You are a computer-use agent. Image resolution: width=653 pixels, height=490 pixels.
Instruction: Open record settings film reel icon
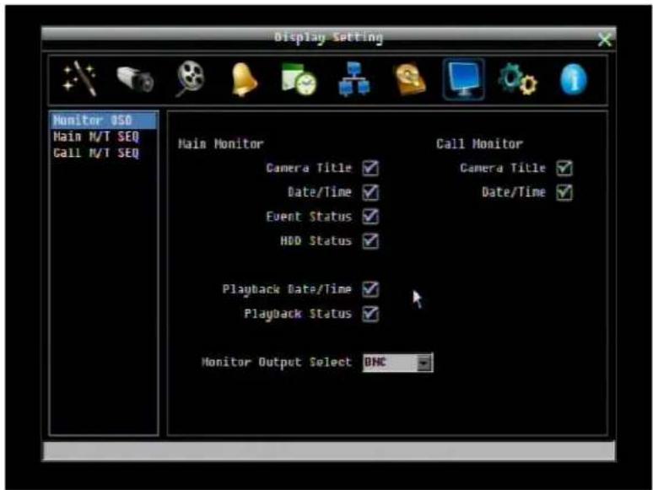pos(190,78)
